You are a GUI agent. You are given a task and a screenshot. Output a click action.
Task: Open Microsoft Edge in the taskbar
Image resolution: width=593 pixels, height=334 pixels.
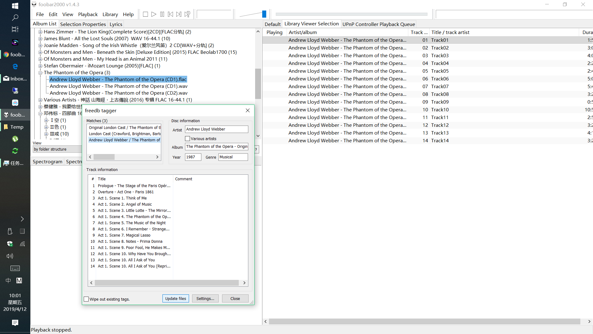(x=15, y=66)
